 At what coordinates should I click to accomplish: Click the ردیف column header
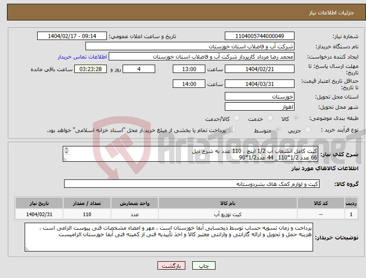(x=351, y=203)
